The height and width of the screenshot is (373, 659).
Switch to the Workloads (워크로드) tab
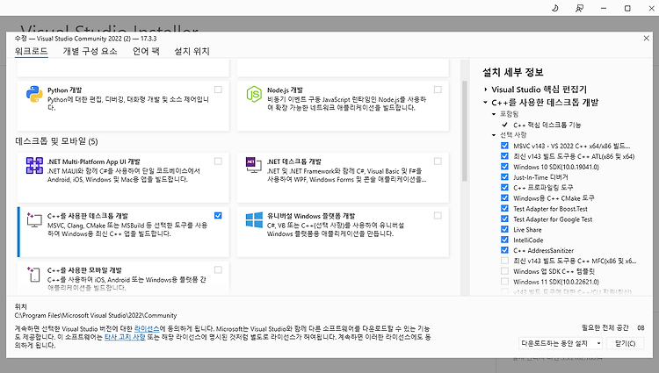pos(31,51)
